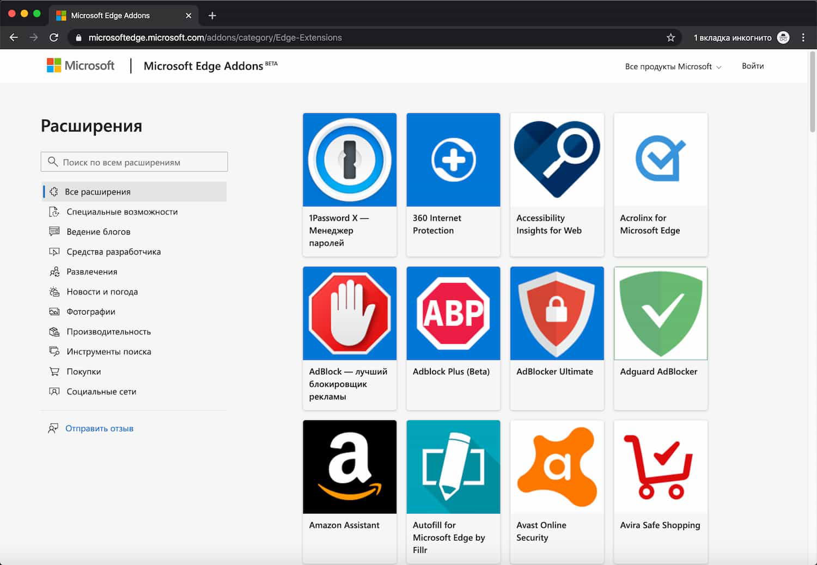Select the Развлечения category

point(92,271)
